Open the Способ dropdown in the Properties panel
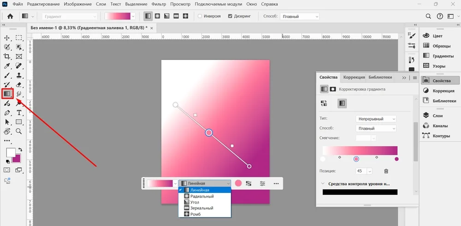This screenshot has height=226, width=461. [376, 128]
